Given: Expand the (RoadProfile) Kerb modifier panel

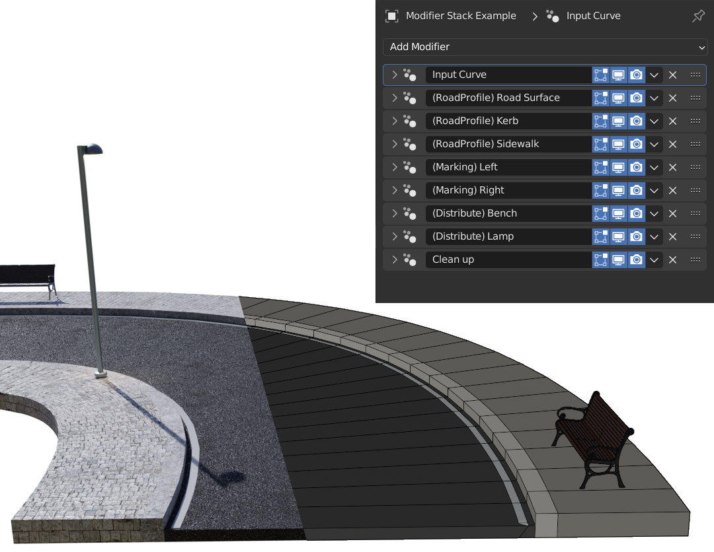Looking at the screenshot, I should [395, 121].
